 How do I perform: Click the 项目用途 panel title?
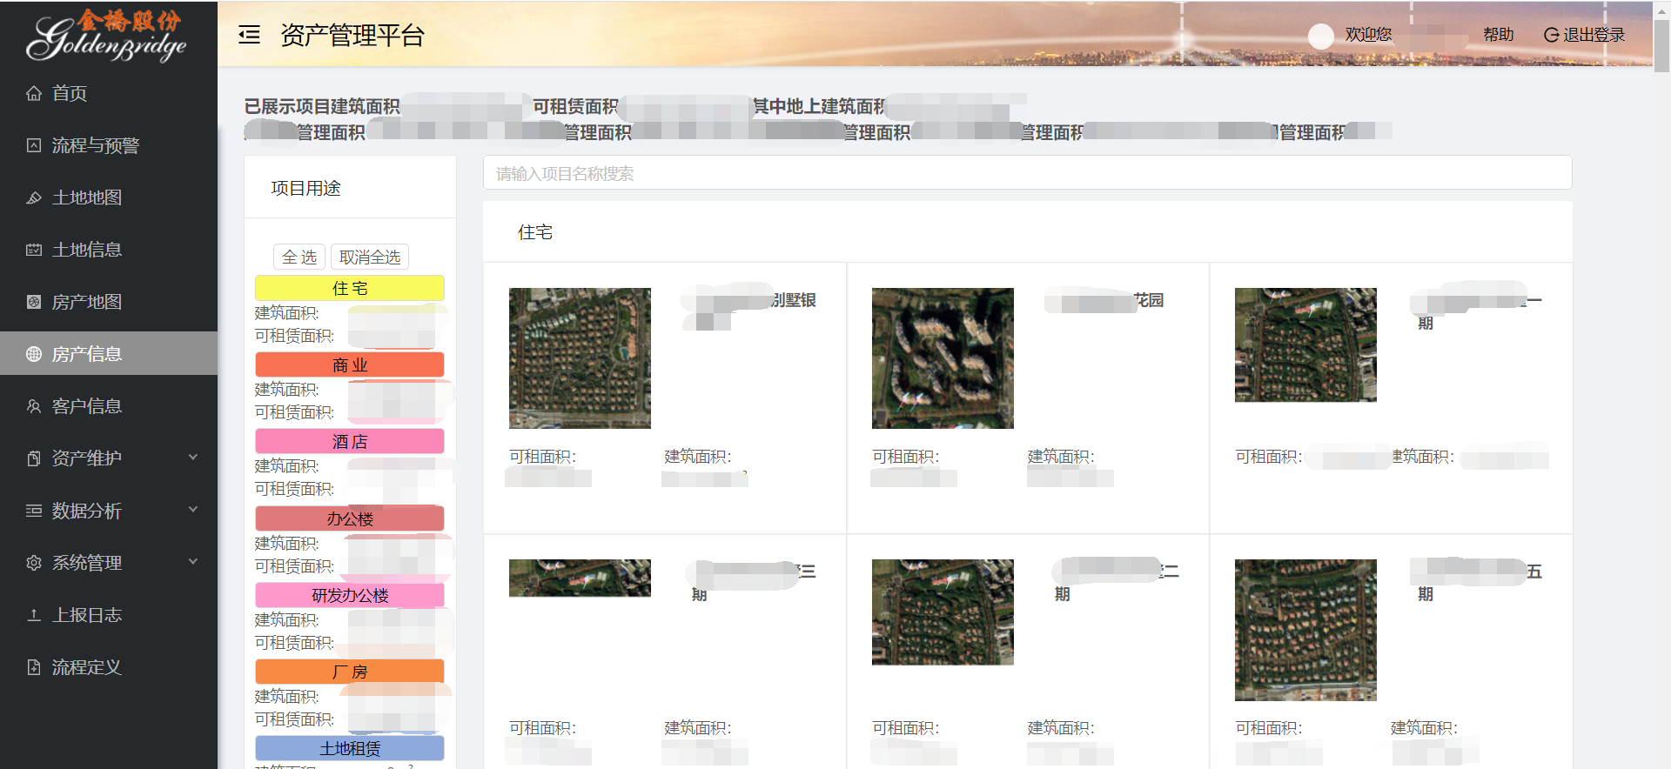(x=305, y=188)
